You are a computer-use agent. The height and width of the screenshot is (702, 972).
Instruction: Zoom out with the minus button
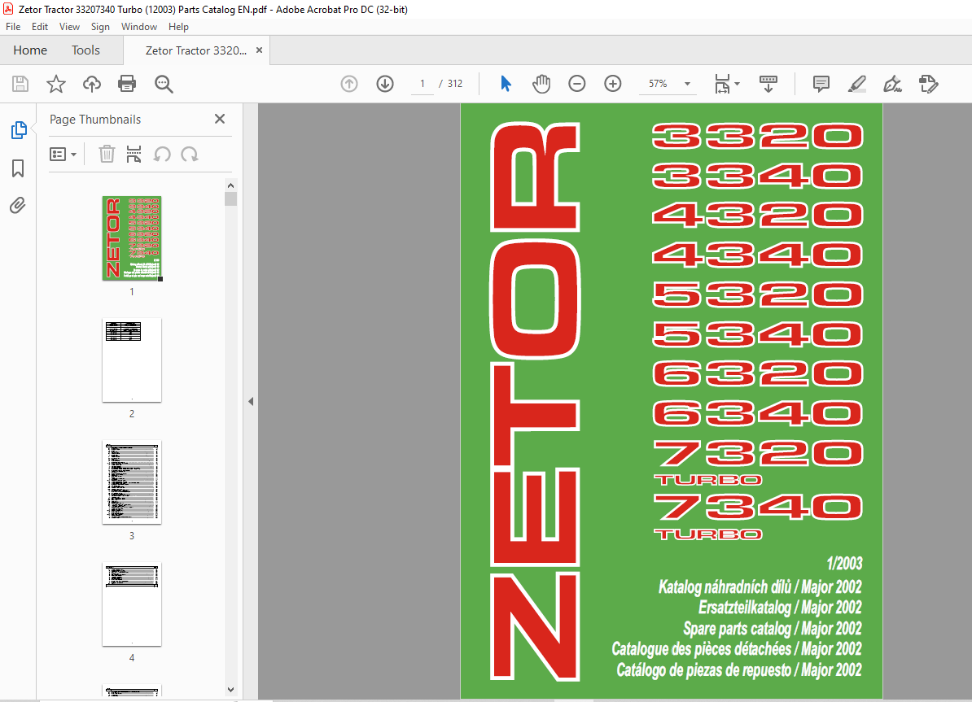(576, 84)
